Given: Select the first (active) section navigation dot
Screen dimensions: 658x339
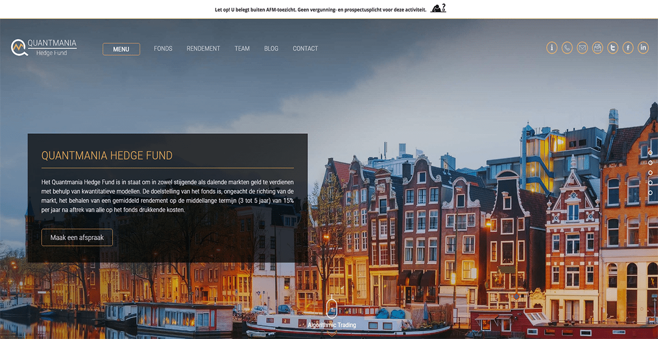Looking at the screenshot, I should coord(650,153).
